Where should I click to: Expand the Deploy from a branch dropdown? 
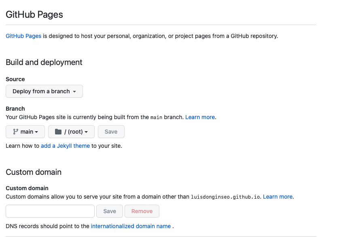(44, 91)
